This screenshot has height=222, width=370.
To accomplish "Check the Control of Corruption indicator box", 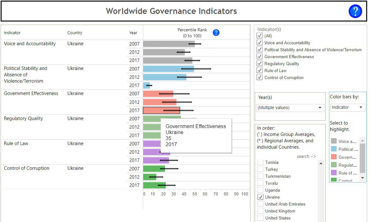I will [260, 77].
